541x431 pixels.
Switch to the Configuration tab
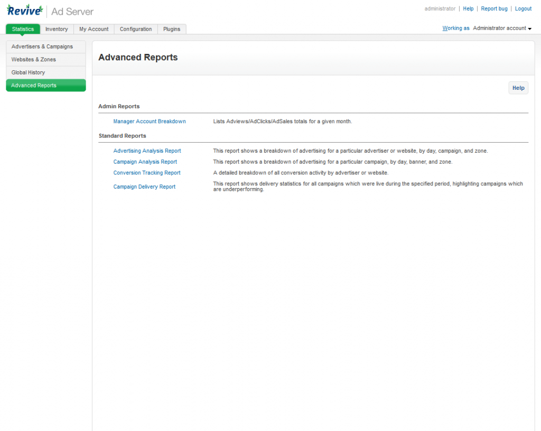(x=136, y=29)
